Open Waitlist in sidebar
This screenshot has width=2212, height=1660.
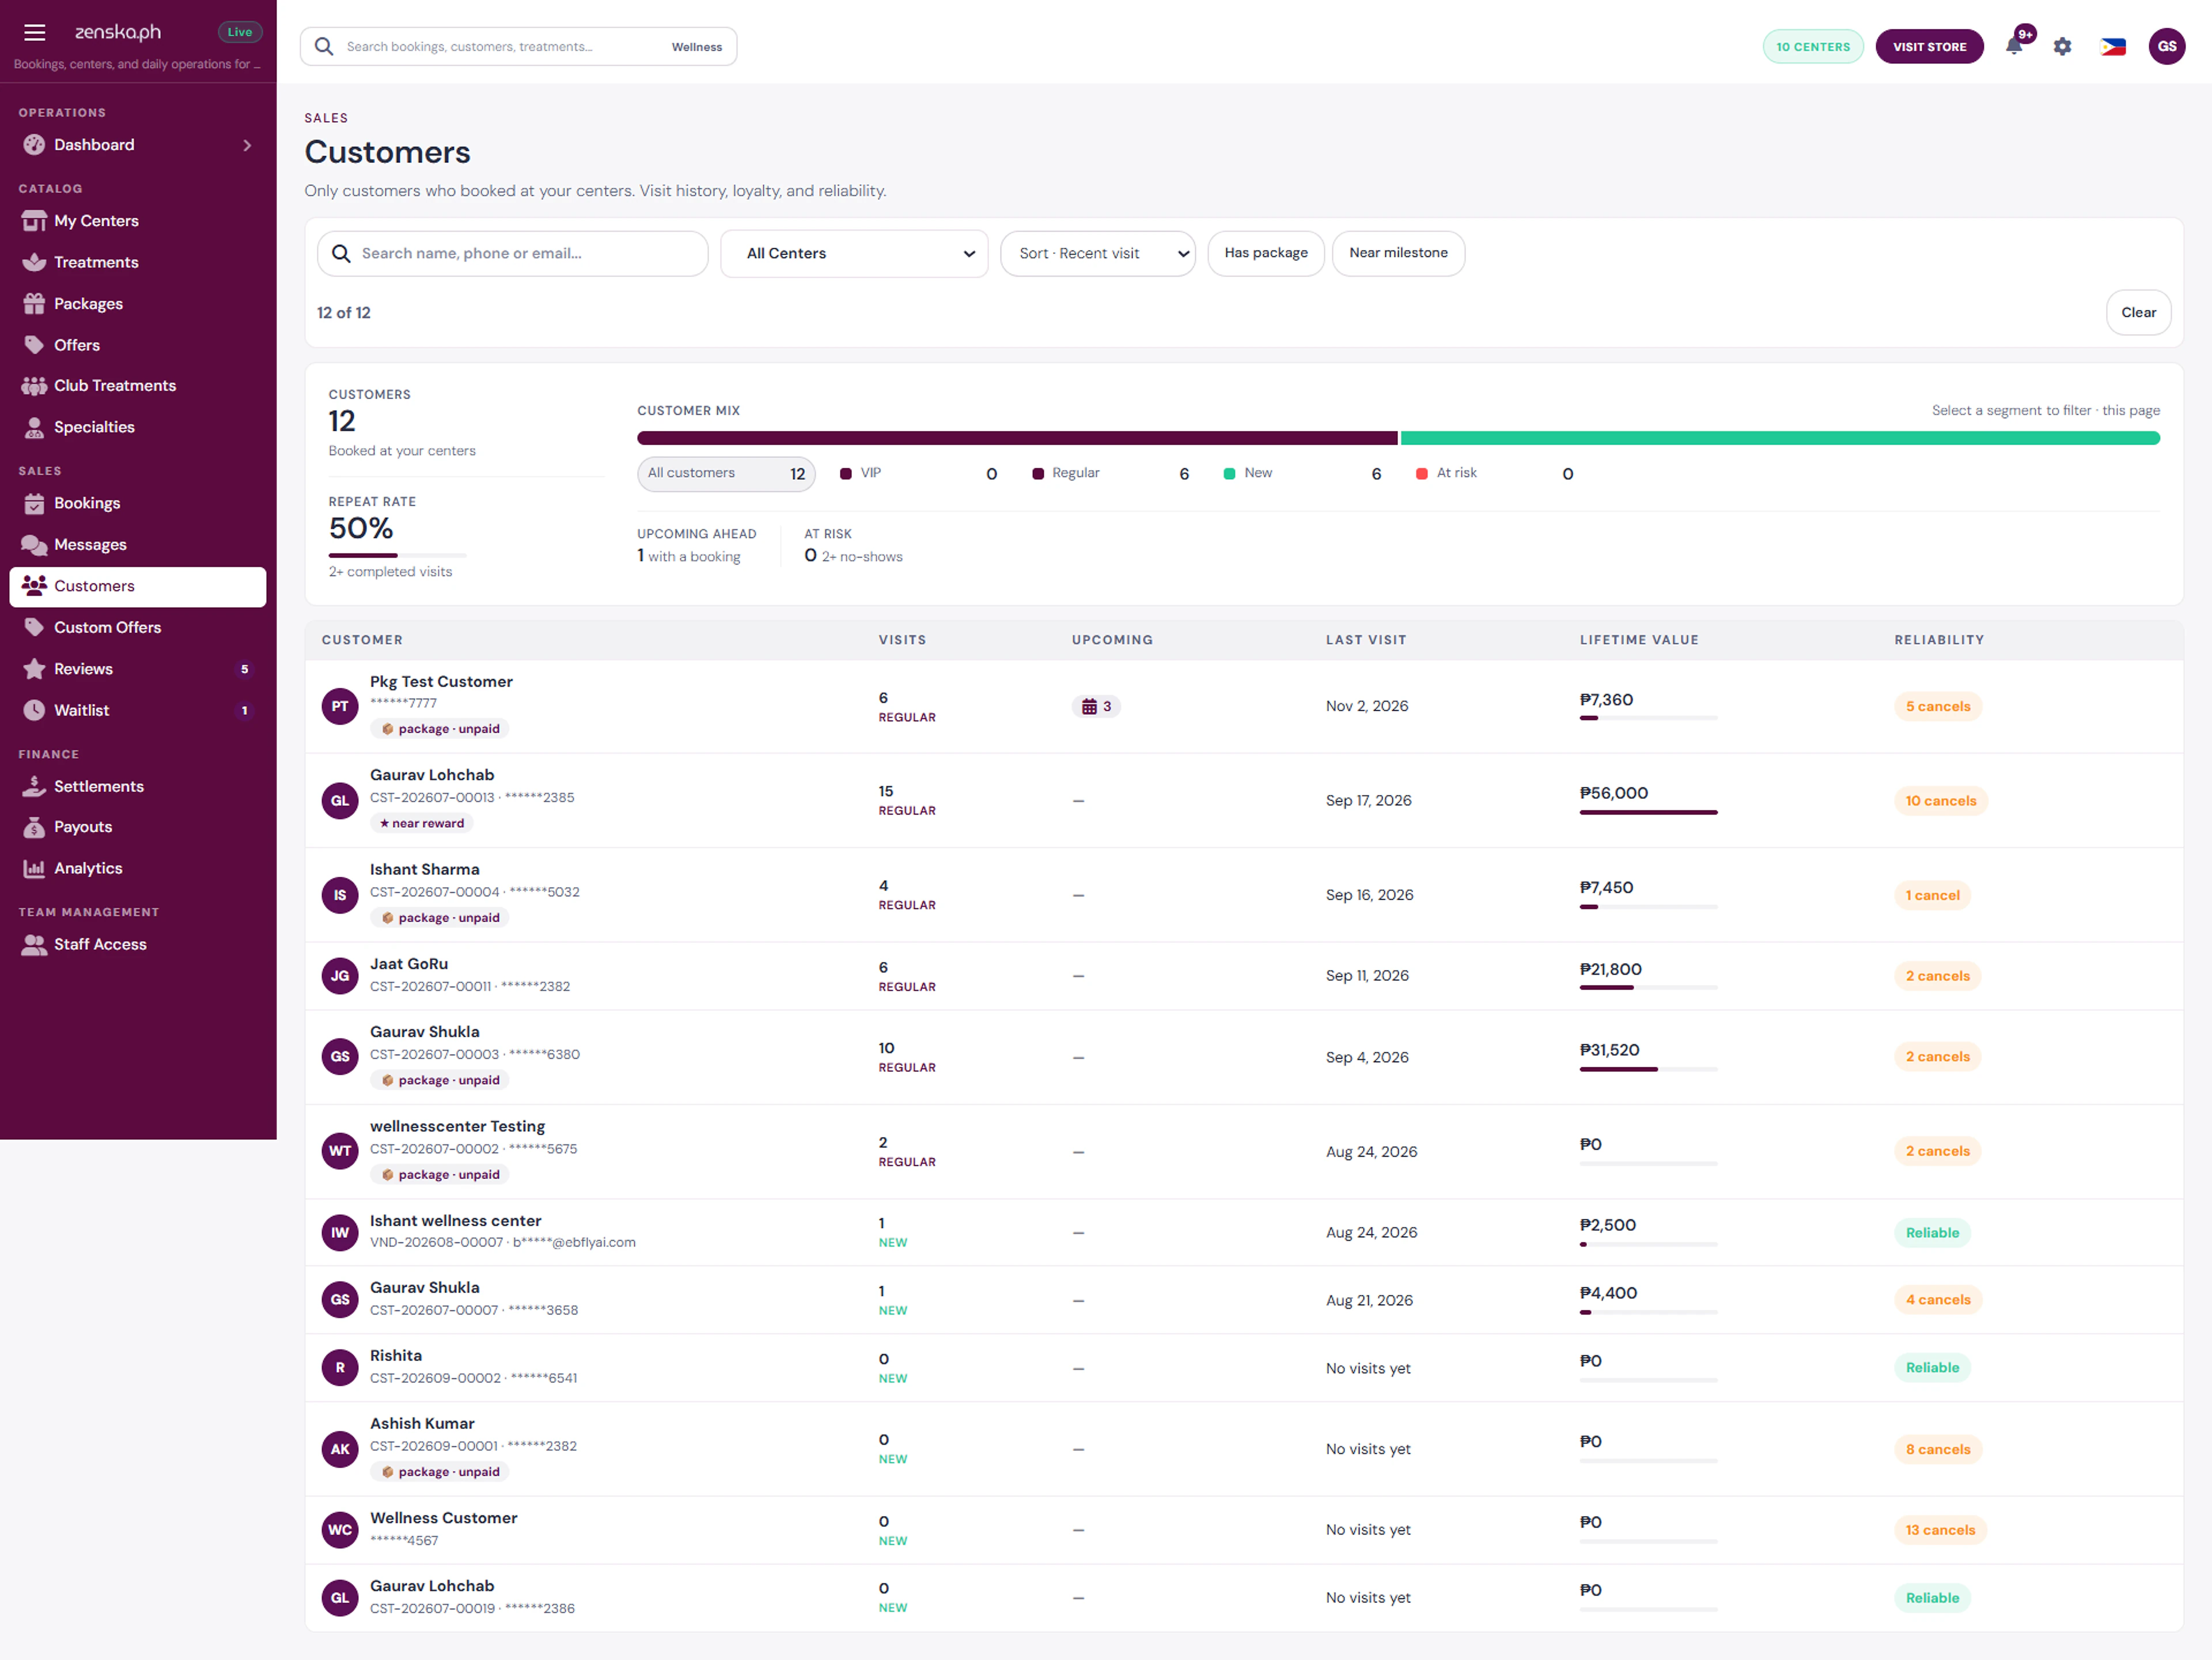click(x=138, y=710)
